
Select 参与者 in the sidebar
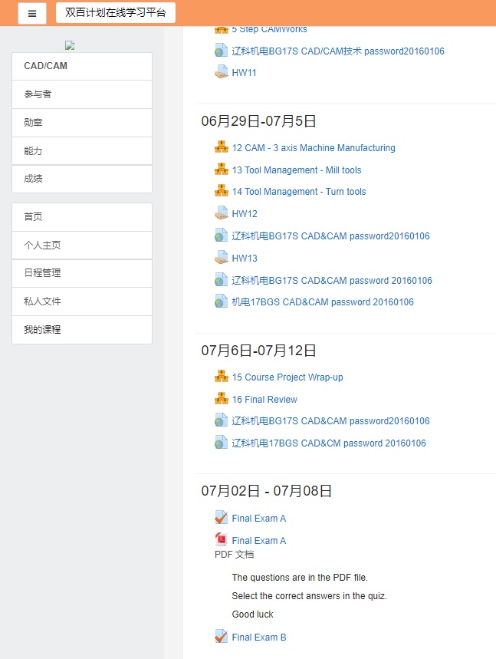(x=82, y=94)
